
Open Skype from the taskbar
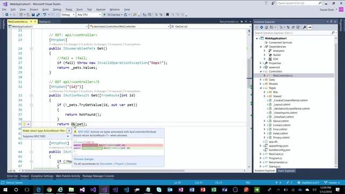159,190
